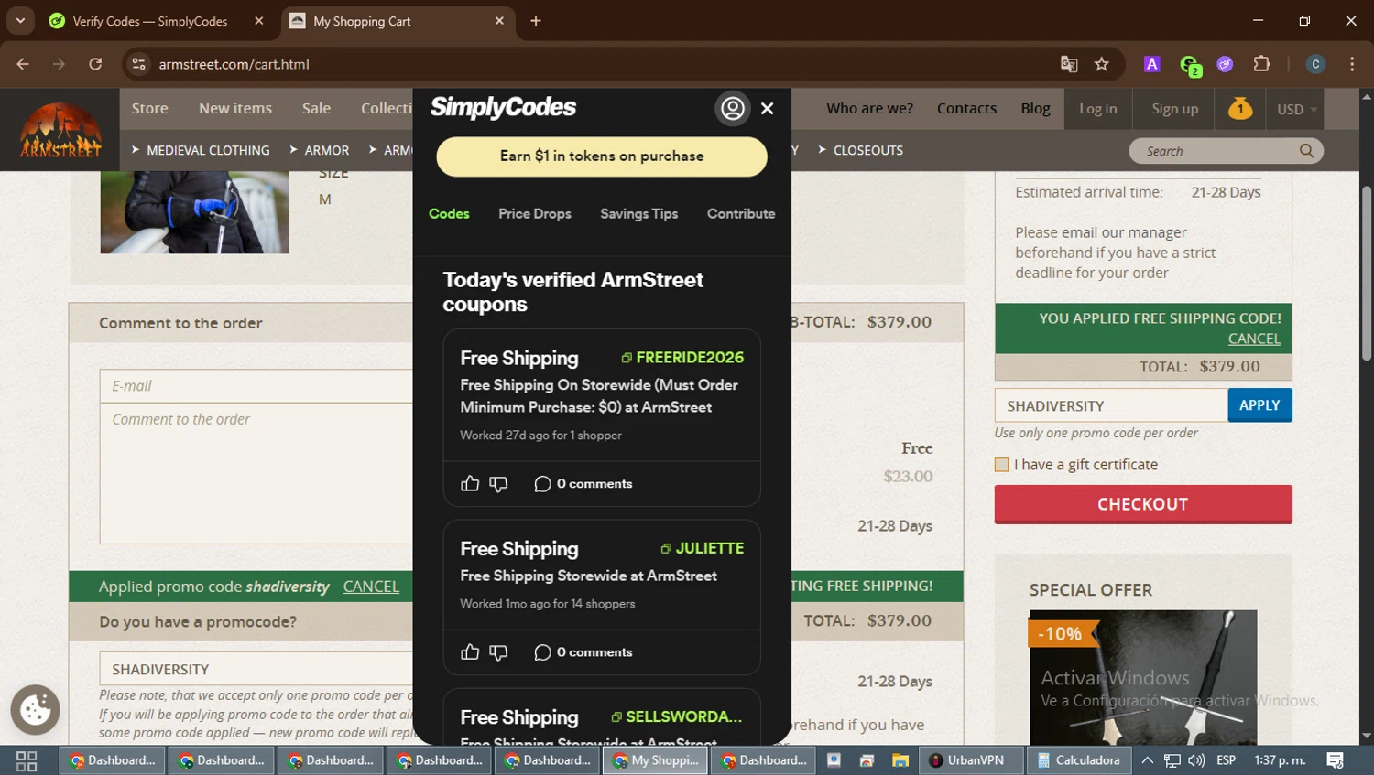Go back in browser
Screen dimensions: 1374x775
[23, 64]
